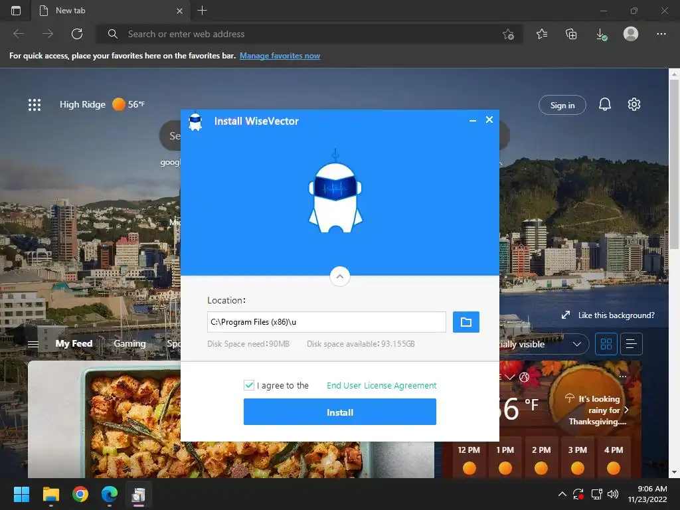Open High Ridge weather widget
Screen dimensions: 680x510
[x=102, y=104]
